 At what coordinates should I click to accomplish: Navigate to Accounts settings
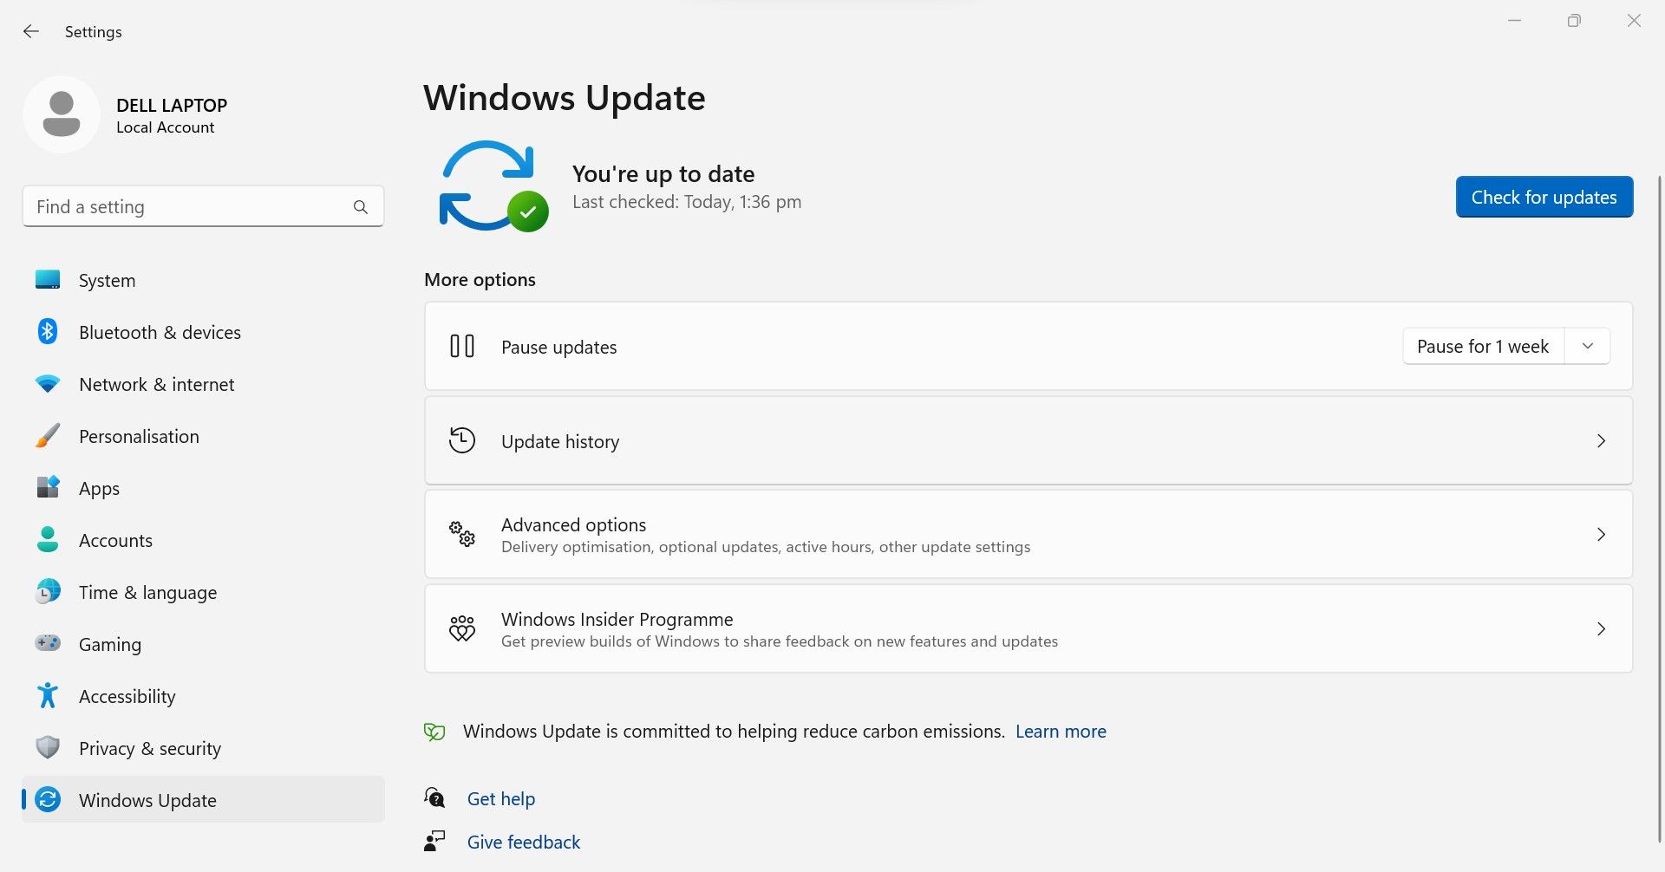pos(203,540)
